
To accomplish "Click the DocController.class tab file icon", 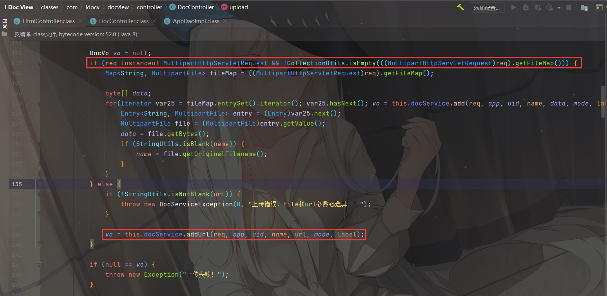I will click(93, 21).
